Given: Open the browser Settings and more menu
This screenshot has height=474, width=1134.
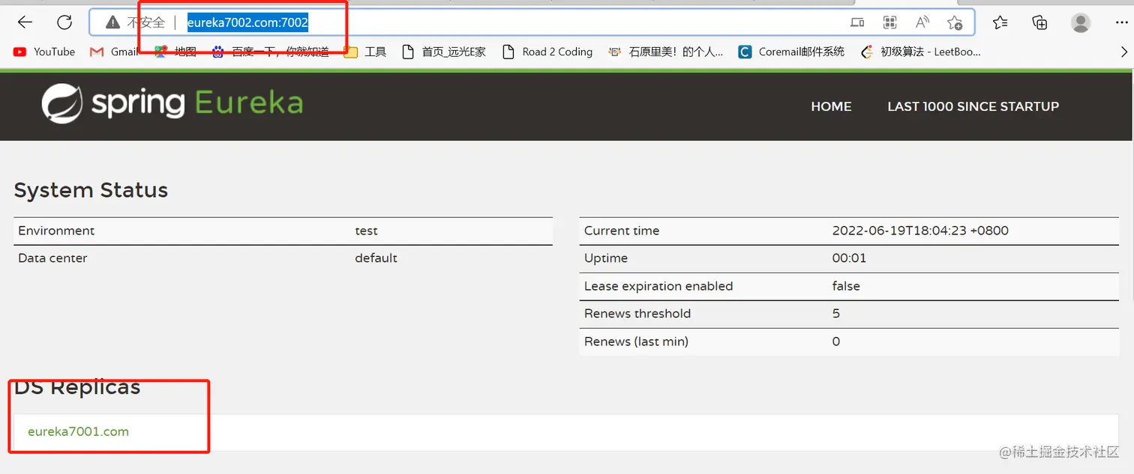Looking at the screenshot, I should click(1122, 22).
